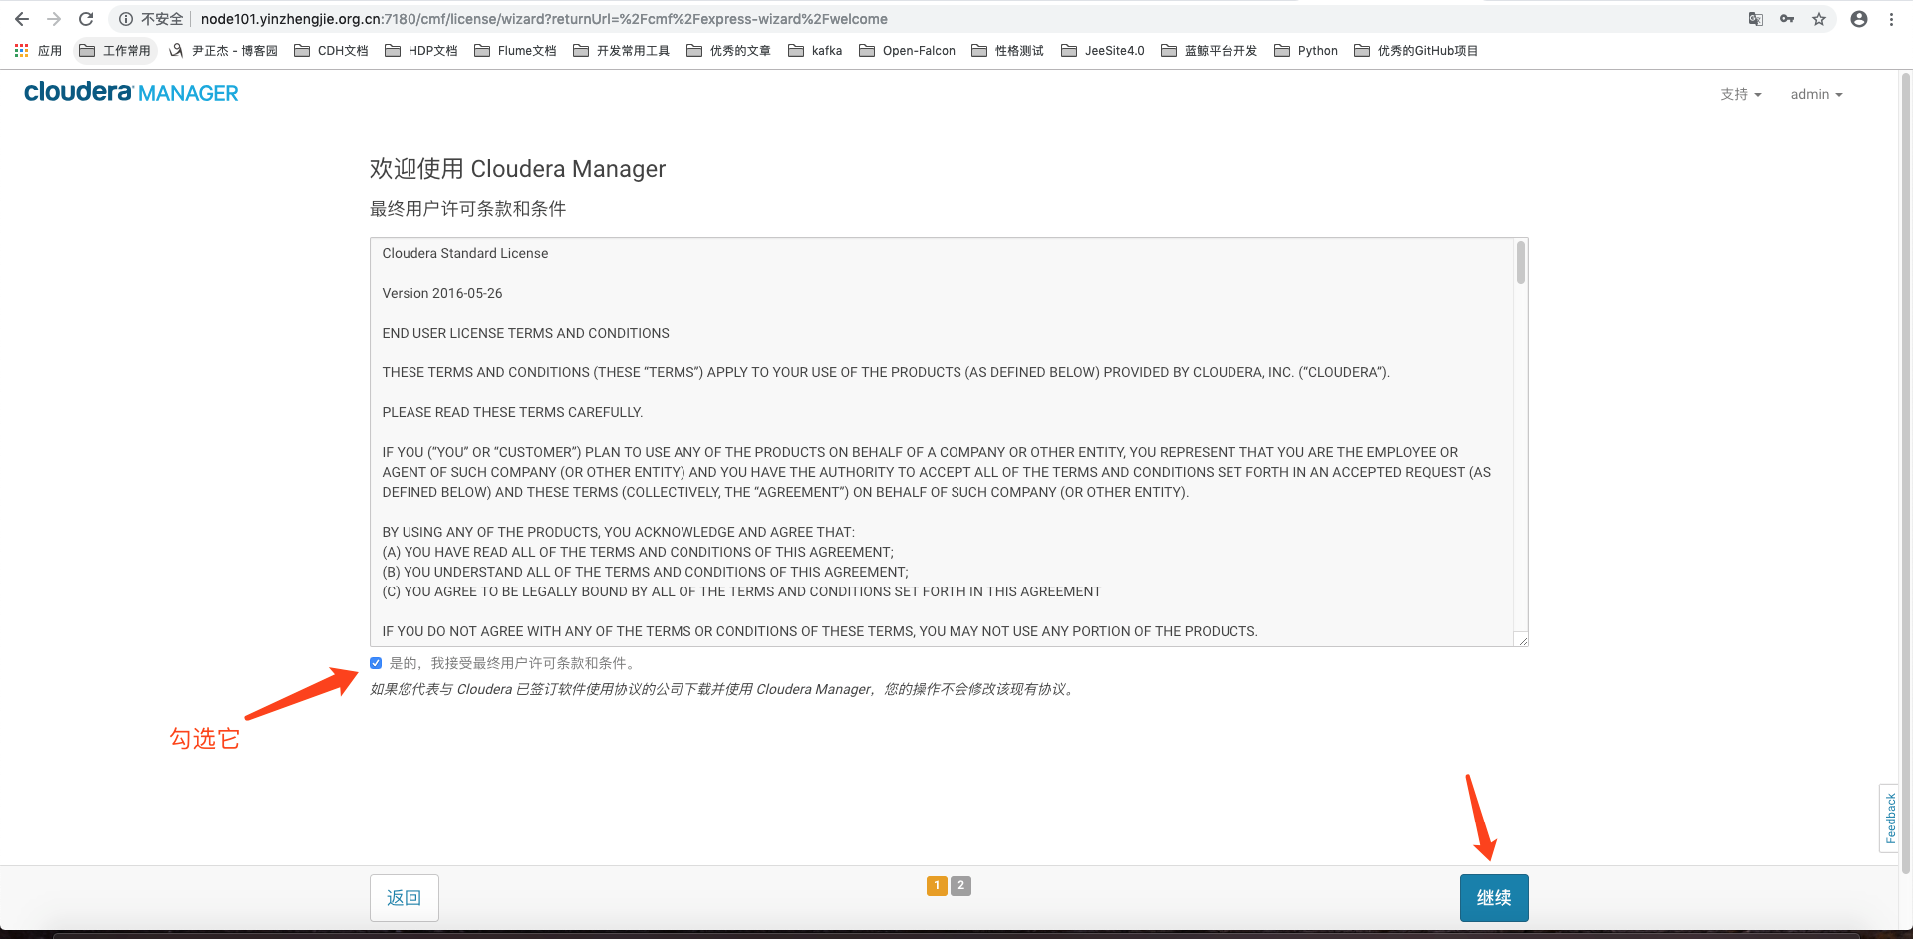Image resolution: width=1913 pixels, height=939 pixels.
Task: Open the kafka bookmark folder
Action: pos(815,50)
